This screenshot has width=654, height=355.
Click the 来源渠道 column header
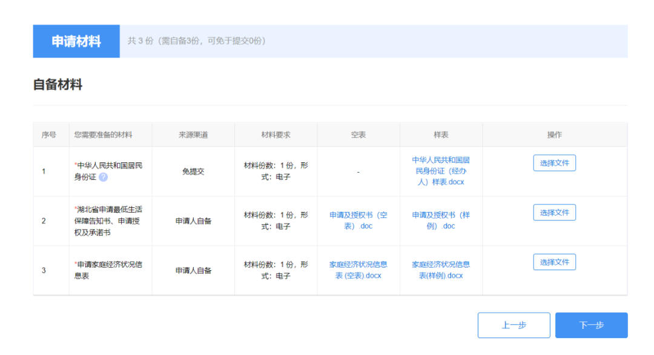[193, 134]
